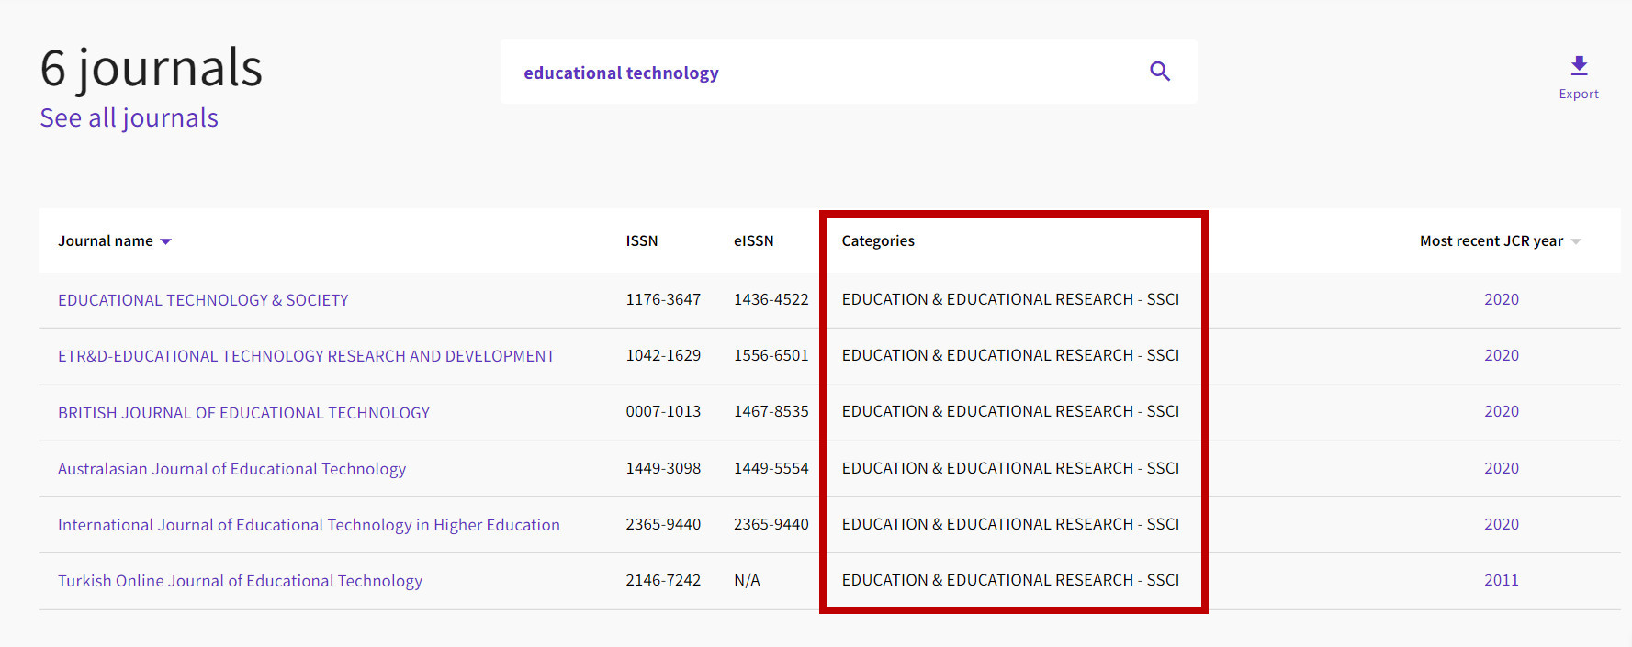Open See all journals link
Image resolution: width=1632 pixels, height=647 pixels.
[129, 118]
